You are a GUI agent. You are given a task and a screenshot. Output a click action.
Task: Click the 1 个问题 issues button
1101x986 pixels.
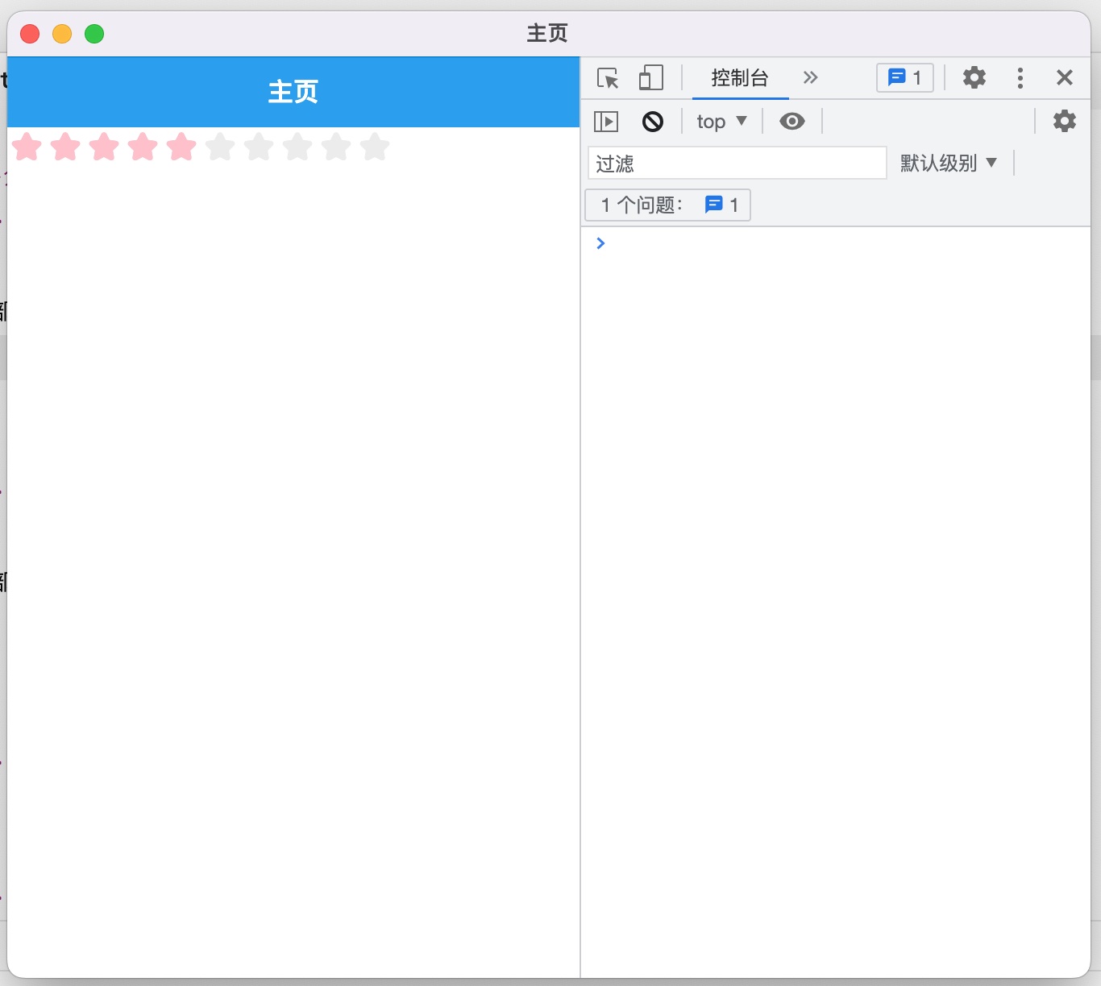coord(667,205)
